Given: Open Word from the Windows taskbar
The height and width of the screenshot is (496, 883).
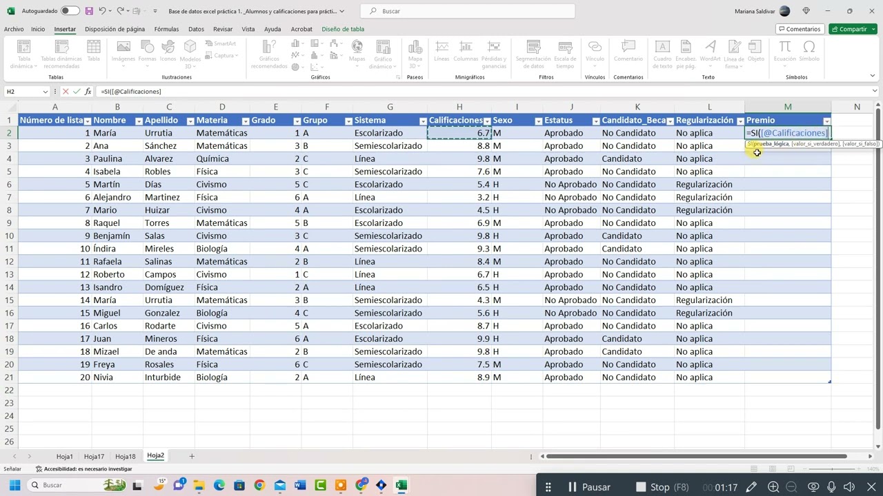Looking at the screenshot, I should click(299, 486).
